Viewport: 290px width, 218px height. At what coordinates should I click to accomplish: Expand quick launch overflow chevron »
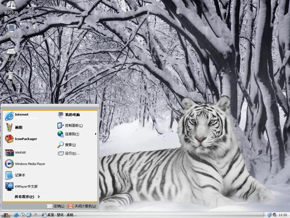tap(35, 214)
